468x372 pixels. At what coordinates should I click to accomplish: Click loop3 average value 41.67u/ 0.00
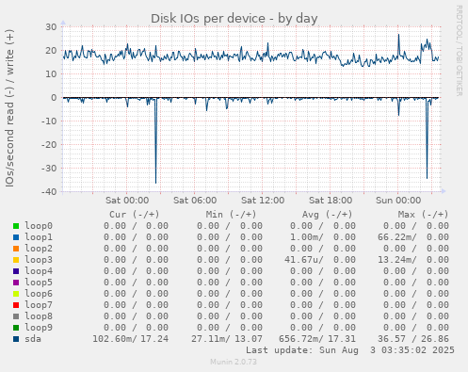point(320,260)
